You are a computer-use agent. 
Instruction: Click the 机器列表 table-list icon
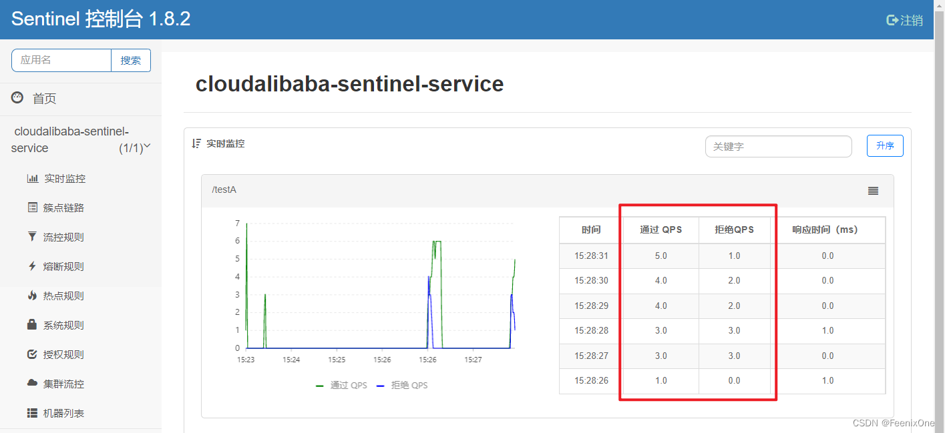coord(32,413)
